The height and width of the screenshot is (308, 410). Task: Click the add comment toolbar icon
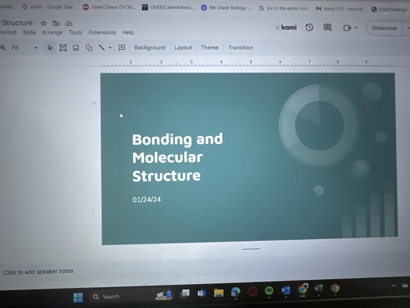[122, 48]
